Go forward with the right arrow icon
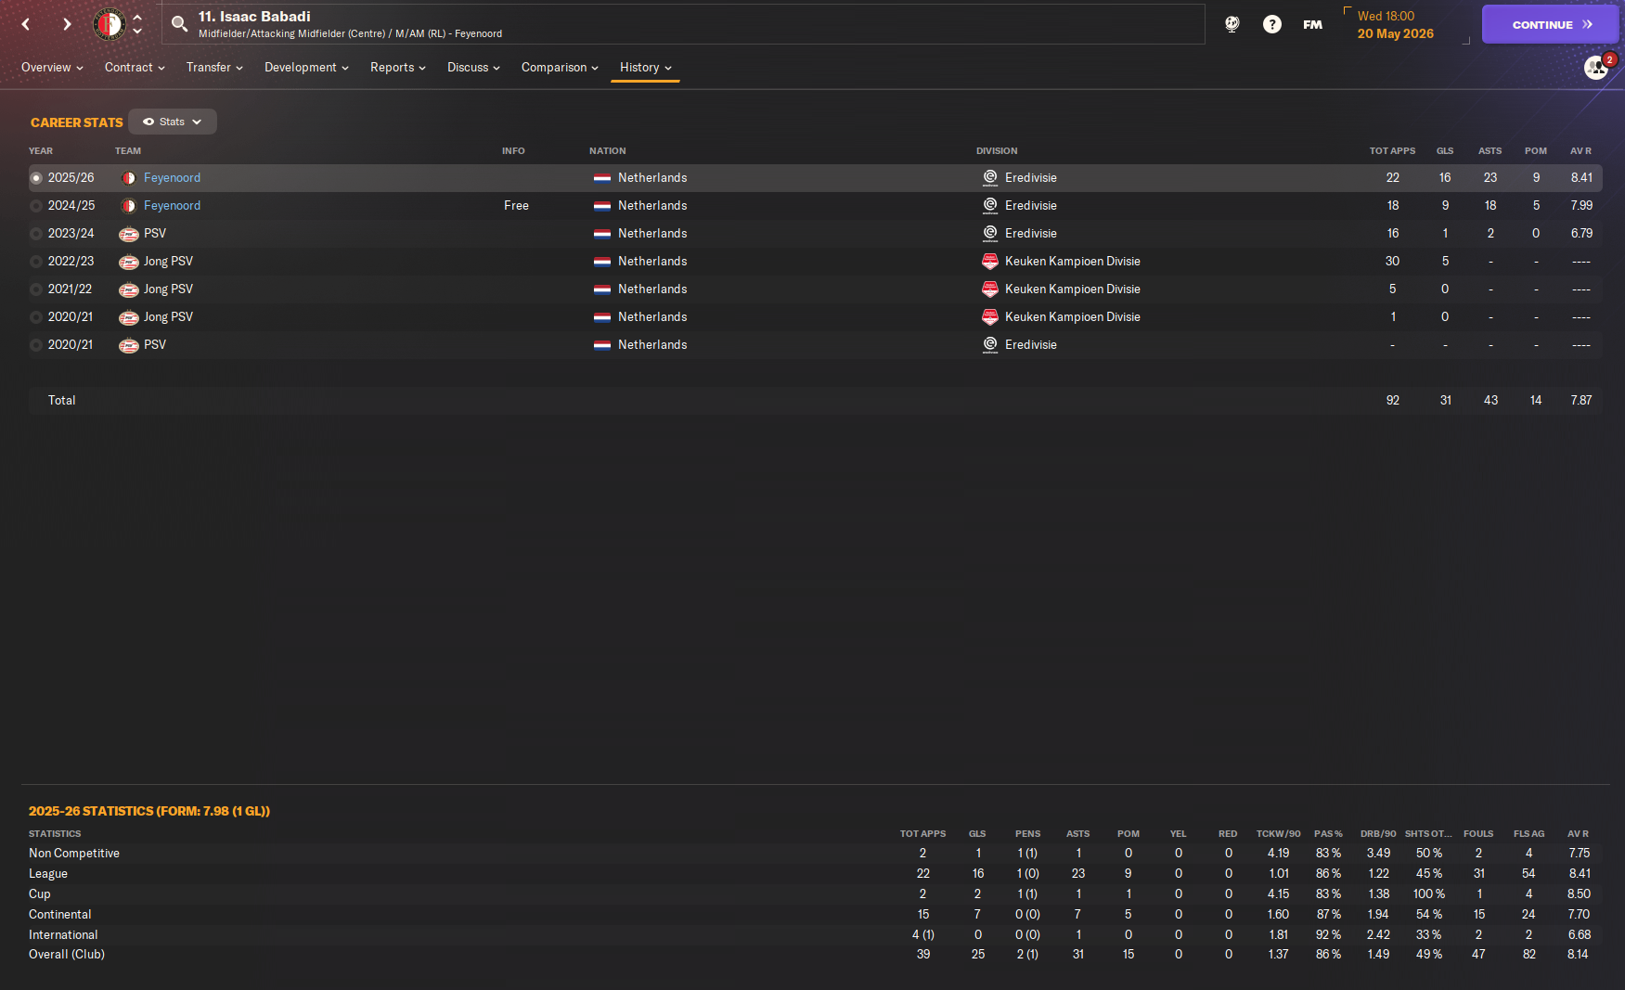The image size is (1625, 990). pos(67,24)
